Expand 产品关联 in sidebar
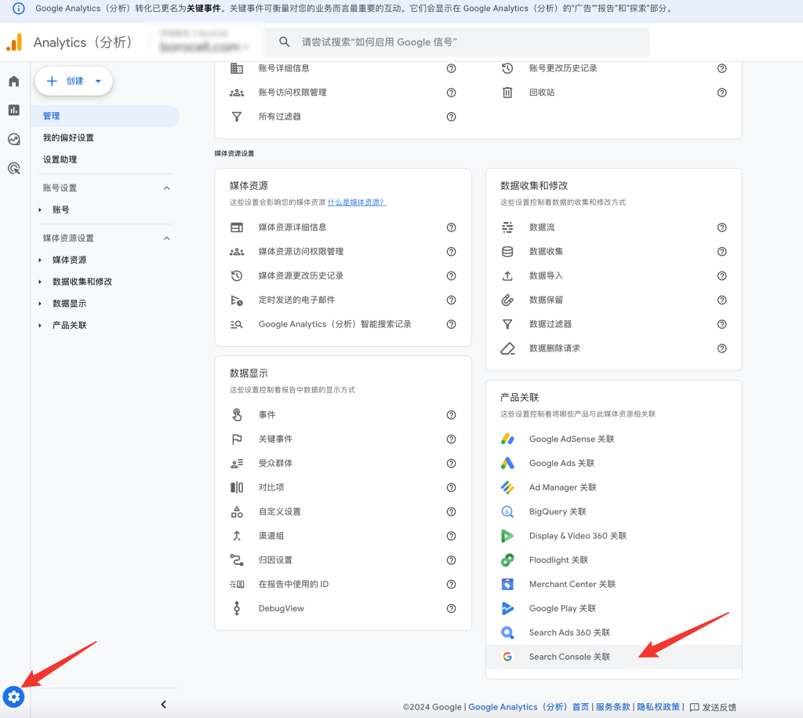The height and width of the screenshot is (718, 803). coord(40,325)
